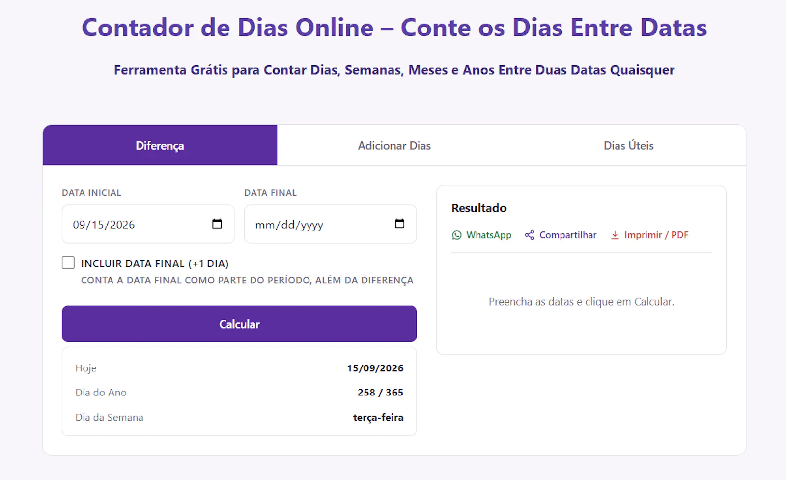This screenshot has height=480, width=786.
Task: Click the WhatsApp logo icon
Action: (x=457, y=235)
